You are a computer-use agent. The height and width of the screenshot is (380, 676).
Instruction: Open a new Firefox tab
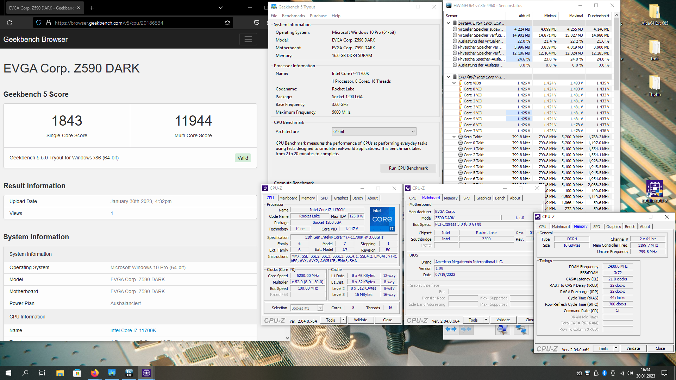pos(92,8)
